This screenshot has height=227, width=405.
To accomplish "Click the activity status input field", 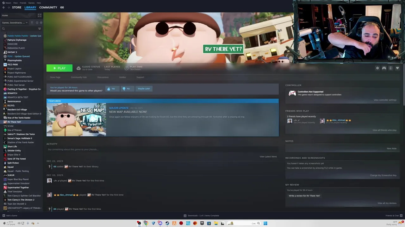I will 162,149.
